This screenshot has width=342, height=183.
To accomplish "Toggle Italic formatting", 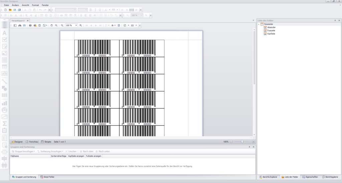I will click(x=95, y=10).
